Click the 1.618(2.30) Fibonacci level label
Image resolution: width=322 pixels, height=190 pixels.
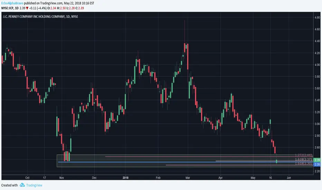point(304,163)
